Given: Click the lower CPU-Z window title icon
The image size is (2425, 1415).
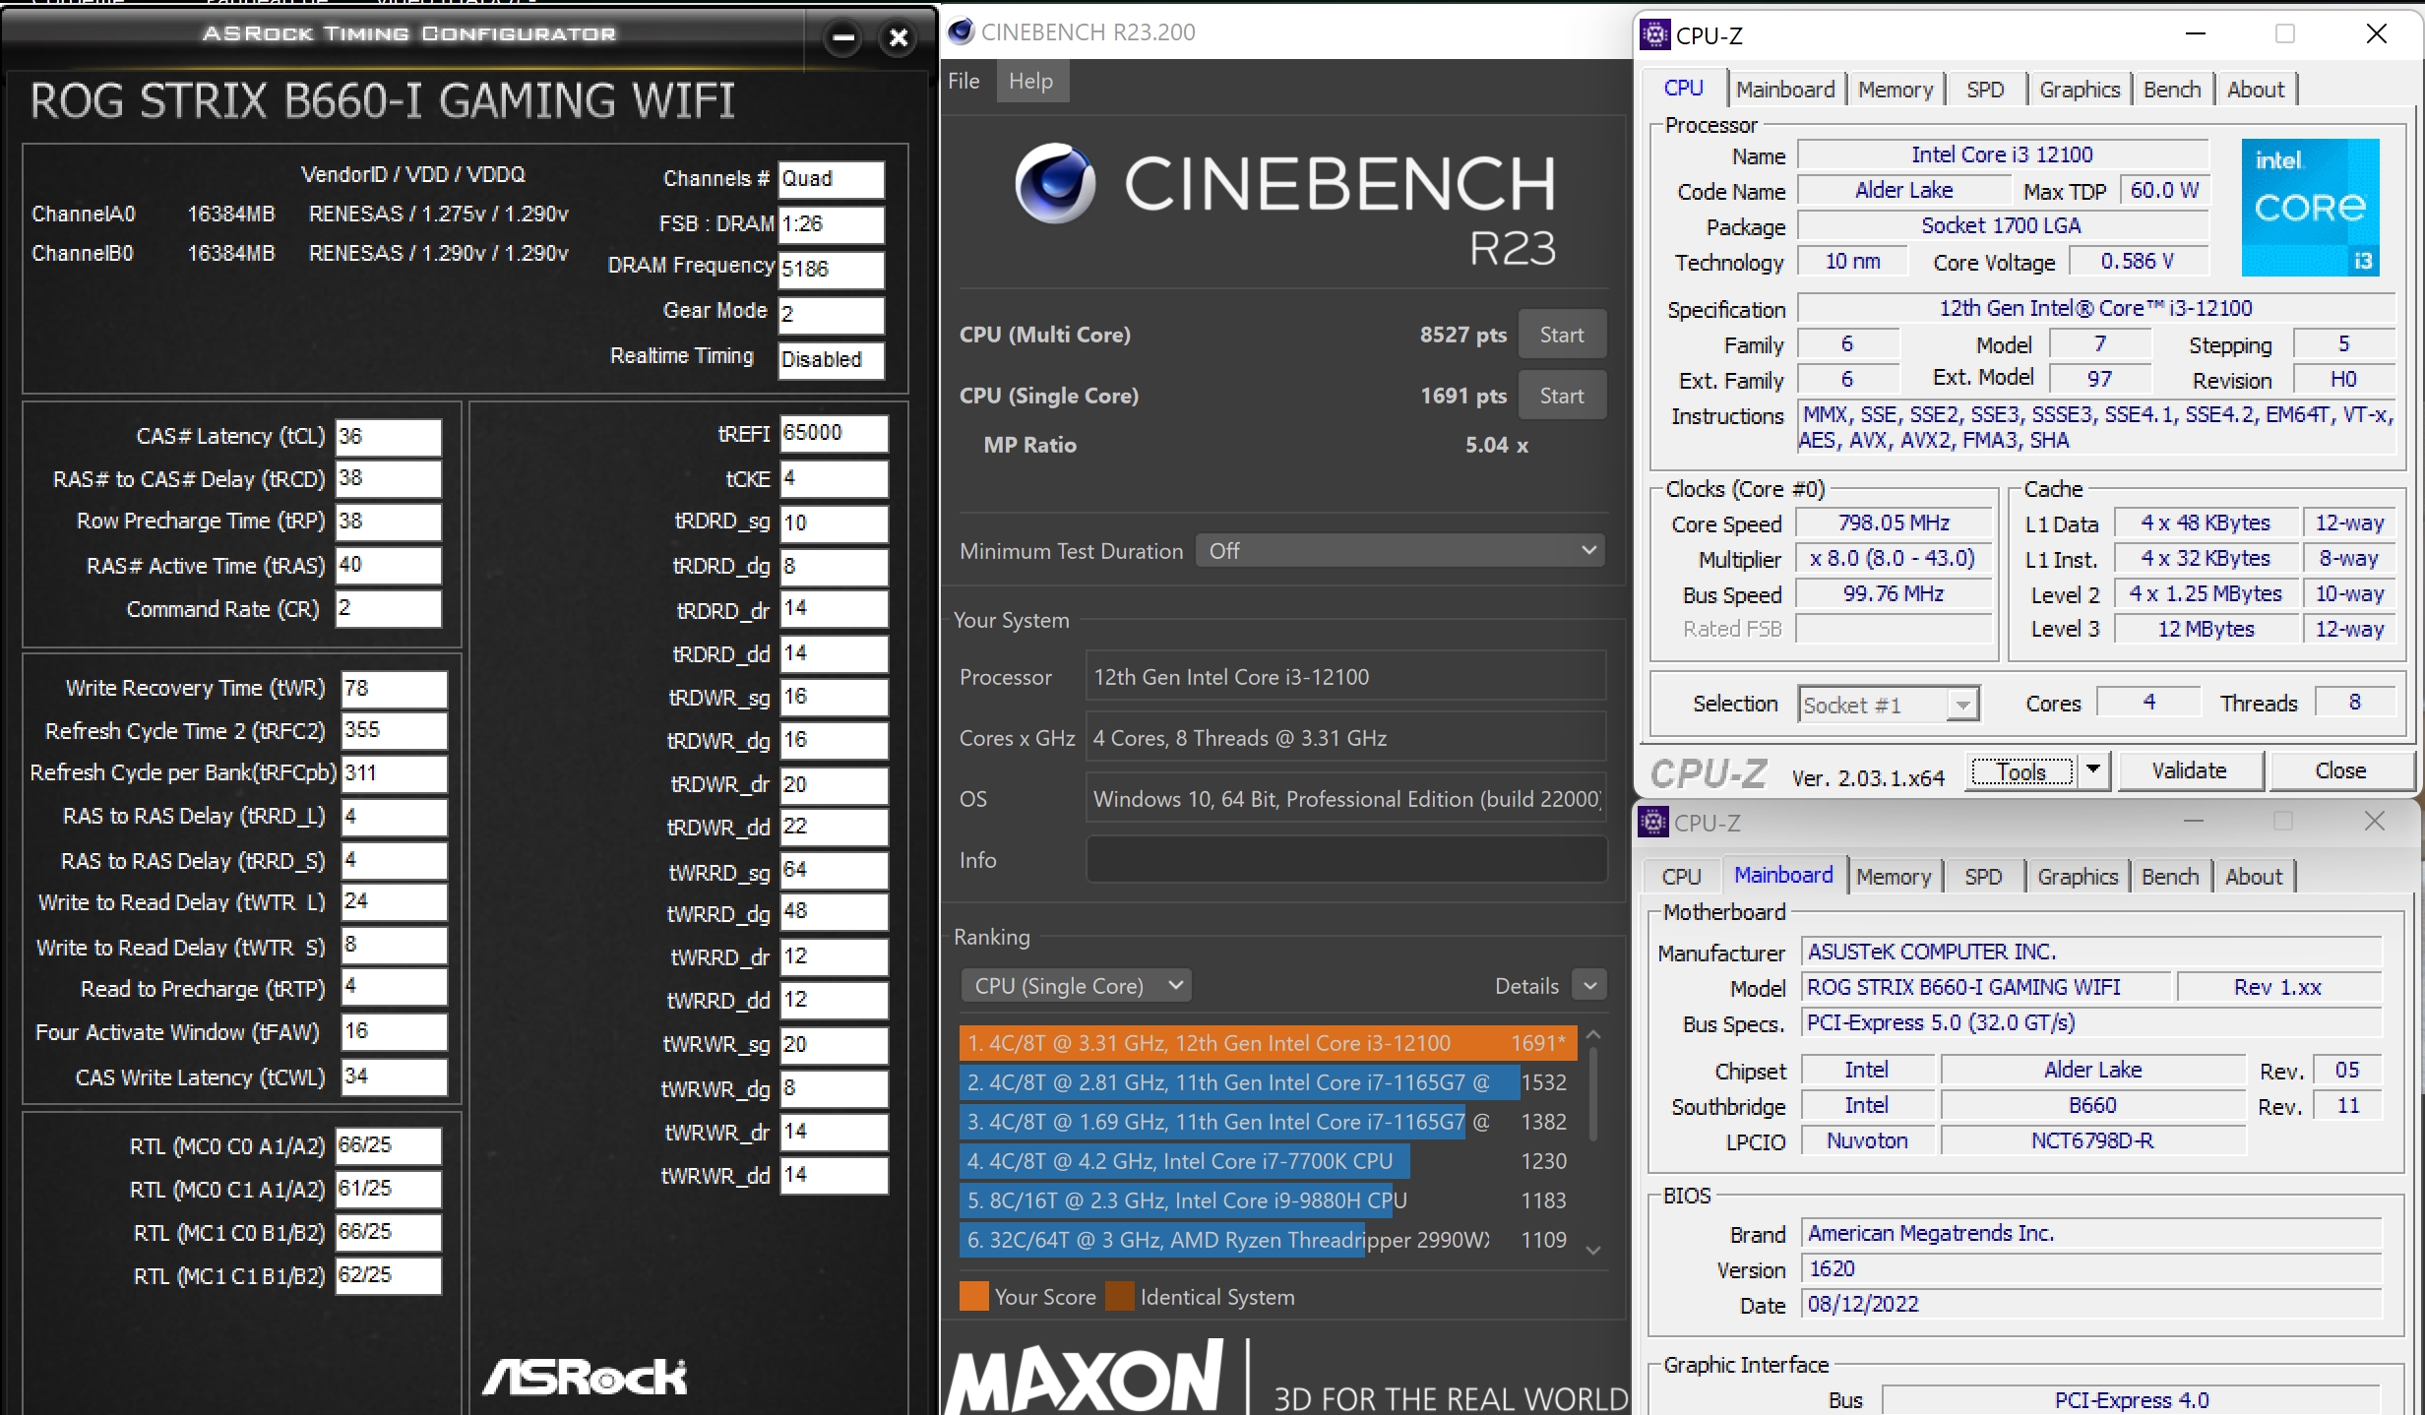Looking at the screenshot, I should pos(1653,822).
